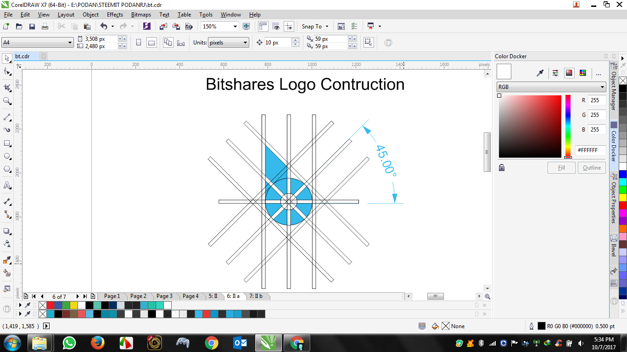Screen dimensions: 627x352
Task: Open the Snap To dropdown
Action: pyautogui.click(x=315, y=27)
